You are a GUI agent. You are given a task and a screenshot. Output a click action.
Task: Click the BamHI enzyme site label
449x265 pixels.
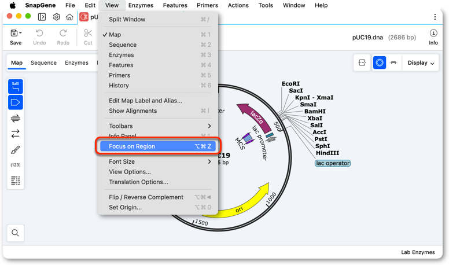pos(315,112)
